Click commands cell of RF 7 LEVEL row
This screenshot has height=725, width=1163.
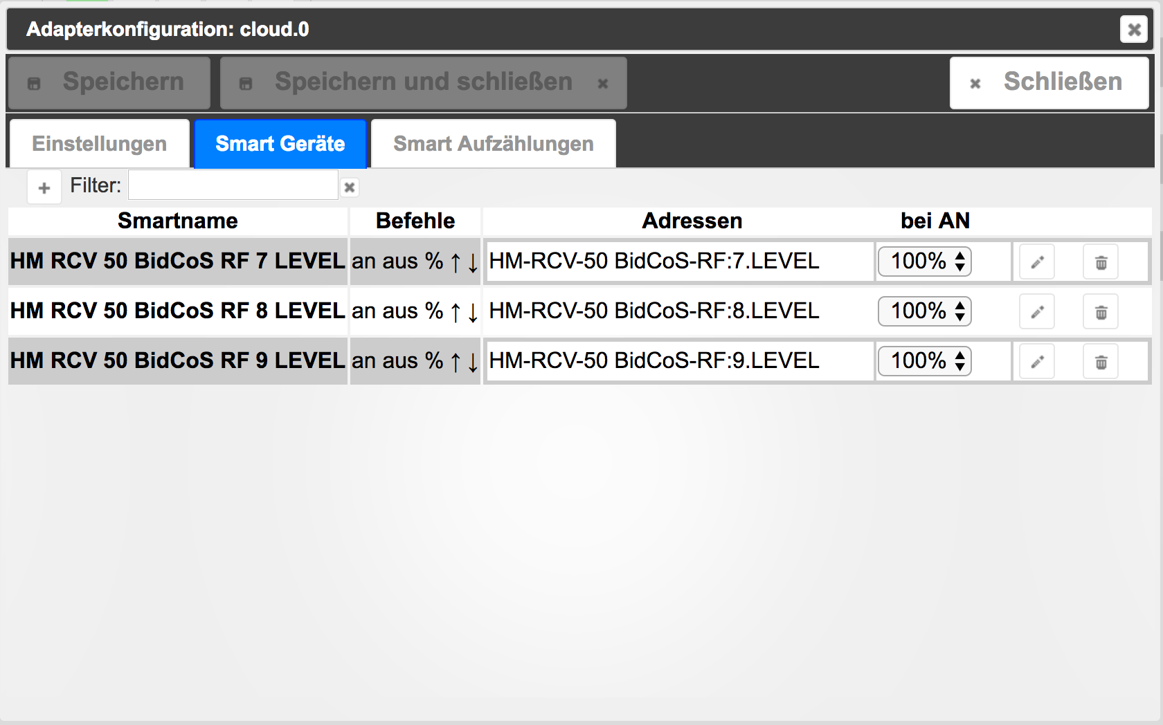(x=415, y=261)
